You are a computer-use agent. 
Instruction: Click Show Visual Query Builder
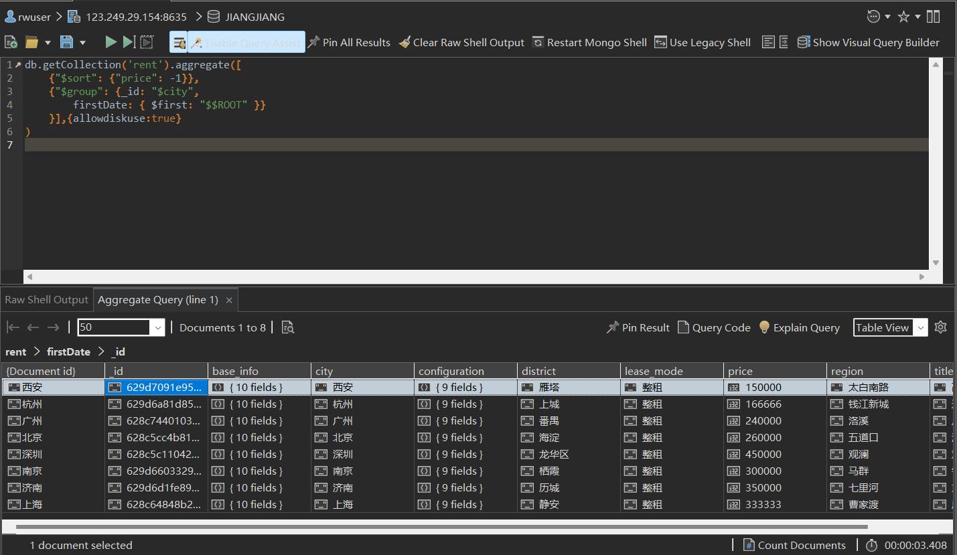click(x=869, y=42)
